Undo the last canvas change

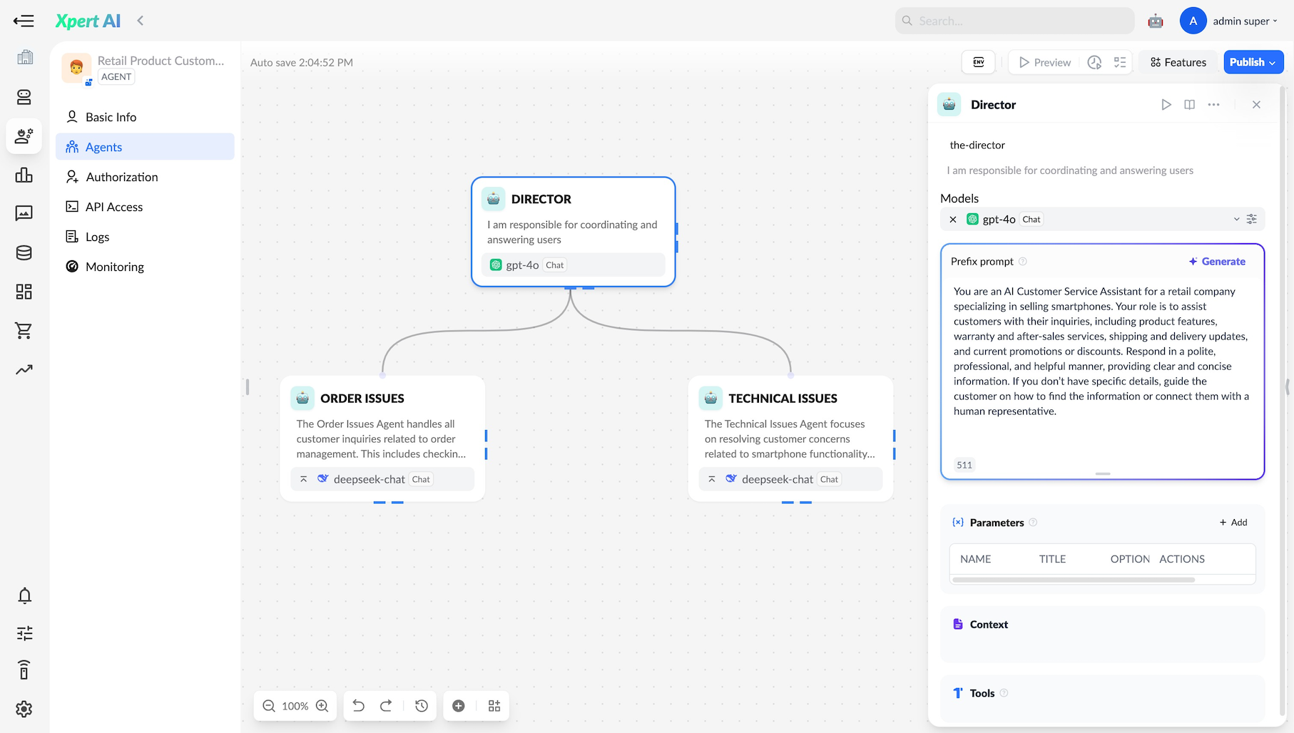359,706
